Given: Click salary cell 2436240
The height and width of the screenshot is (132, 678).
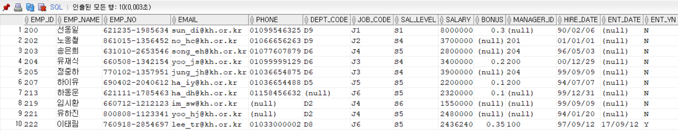Looking at the screenshot, I should click(x=456, y=124).
